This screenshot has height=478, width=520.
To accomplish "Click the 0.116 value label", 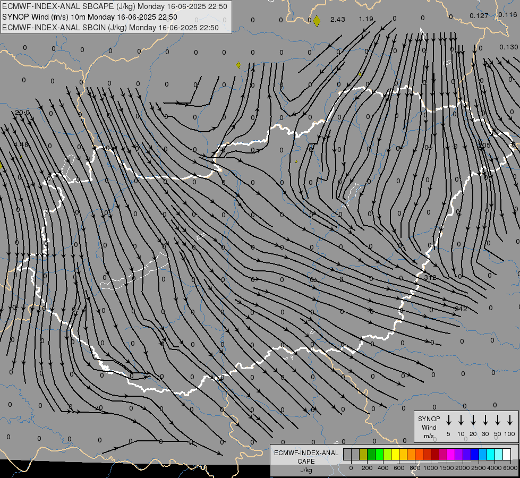I will point(507,14).
